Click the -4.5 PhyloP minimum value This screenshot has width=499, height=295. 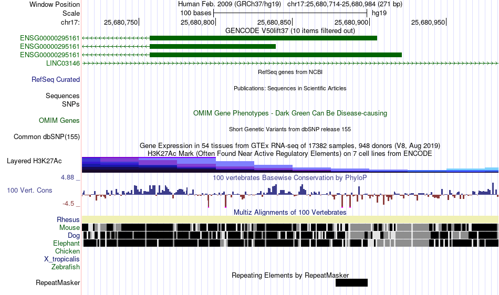(x=68, y=204)
